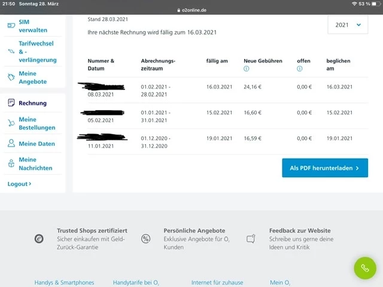Click the SIM card icon in sidebar
The image size is (383, 287).
(x=11, y=26)
